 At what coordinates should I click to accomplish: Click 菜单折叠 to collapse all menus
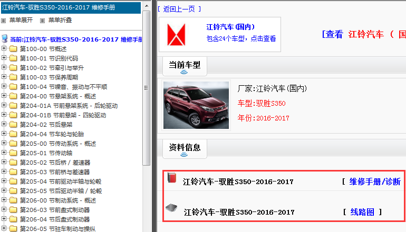pos(60,20)
